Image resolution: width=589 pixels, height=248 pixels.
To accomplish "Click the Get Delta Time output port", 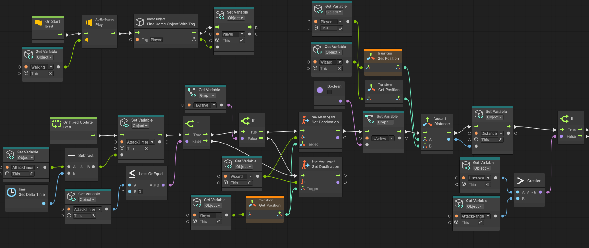I will [44, 204].
